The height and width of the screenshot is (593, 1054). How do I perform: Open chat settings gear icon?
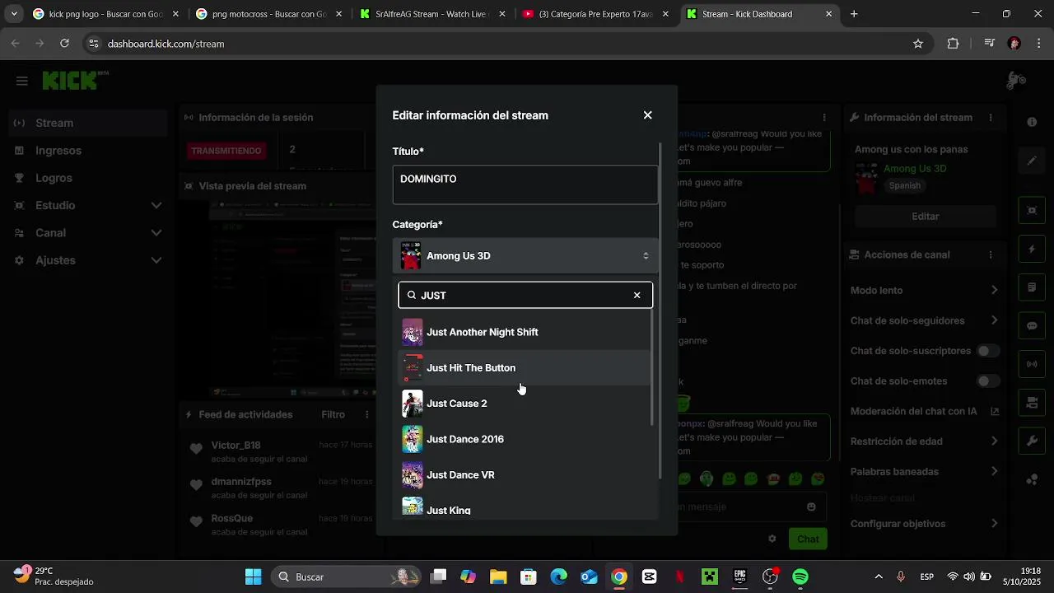772,539
